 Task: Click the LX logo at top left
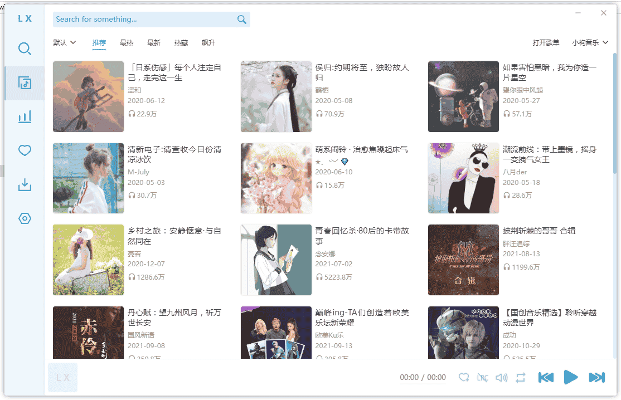tap(25, 18)
